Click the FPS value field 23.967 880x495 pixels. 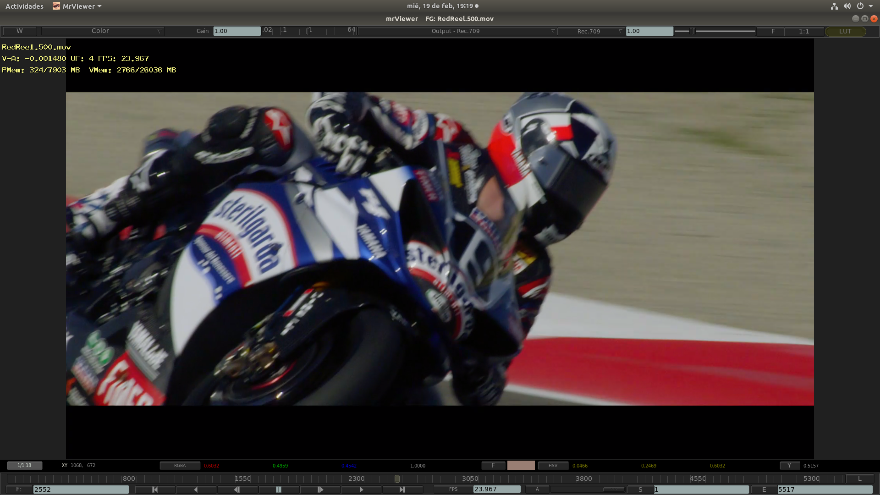point(497,489)
